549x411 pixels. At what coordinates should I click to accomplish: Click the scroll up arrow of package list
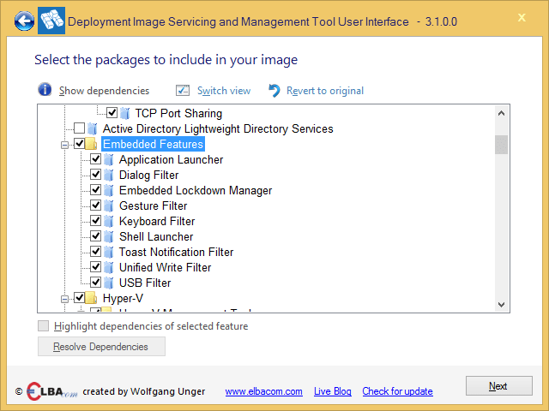[501, 113]
